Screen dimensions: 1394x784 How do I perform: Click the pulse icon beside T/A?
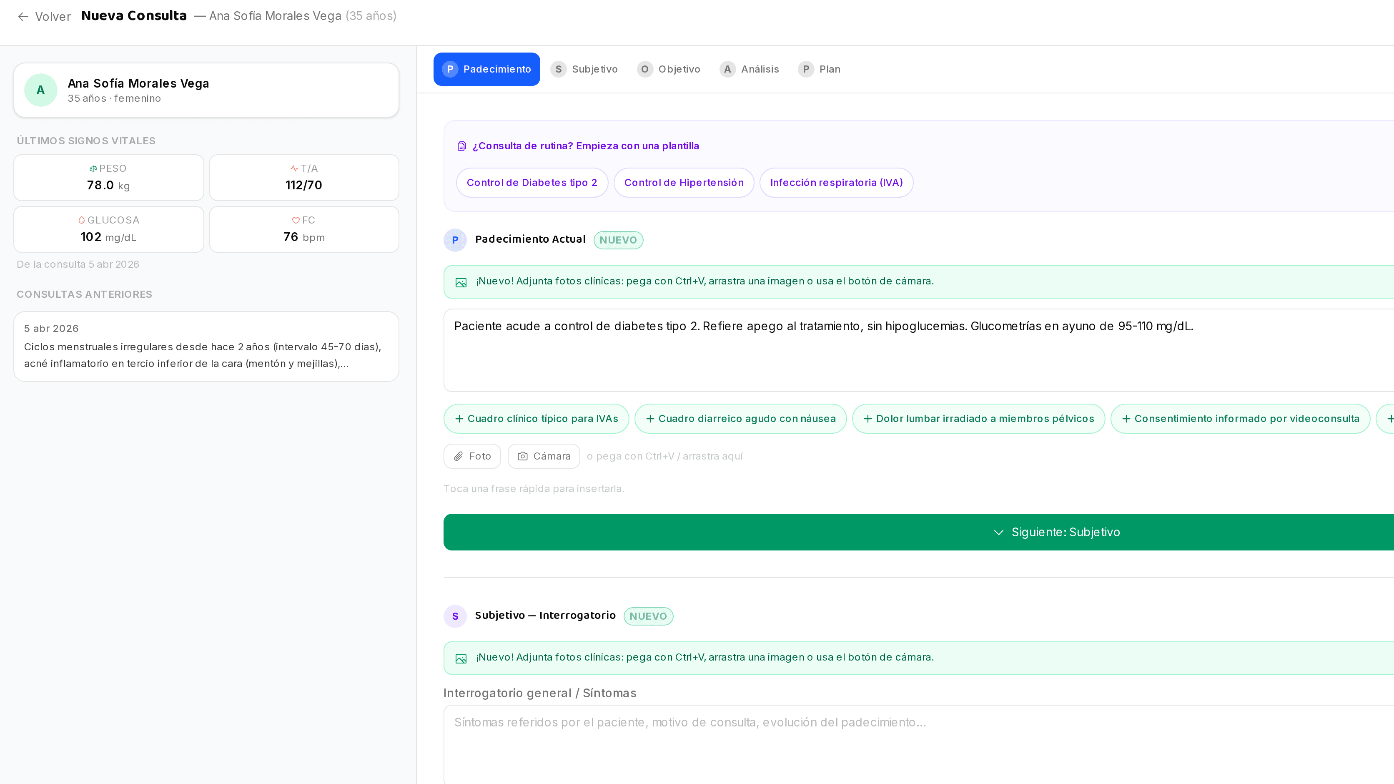294,169
